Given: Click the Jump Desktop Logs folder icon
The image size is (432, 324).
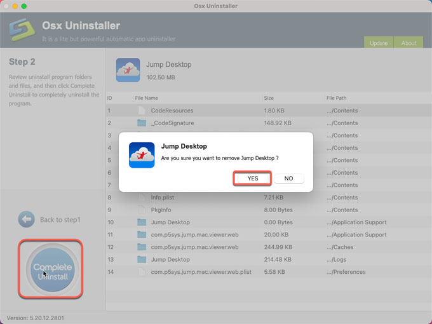Looking at the screenshot, I should 142,260.
